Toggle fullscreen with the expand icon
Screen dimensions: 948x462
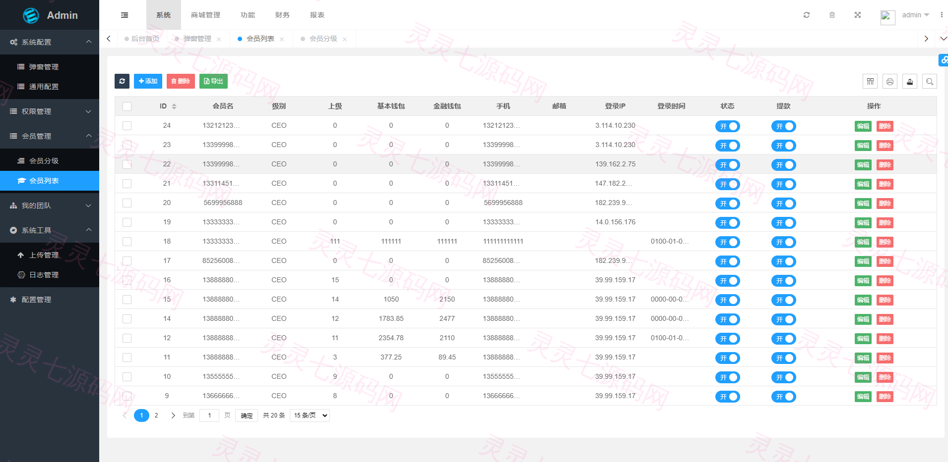[x=857, y=15]
